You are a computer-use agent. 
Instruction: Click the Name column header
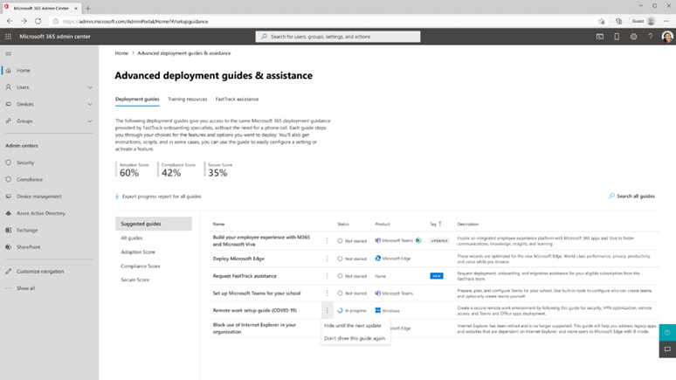click(x=218, y=224)
